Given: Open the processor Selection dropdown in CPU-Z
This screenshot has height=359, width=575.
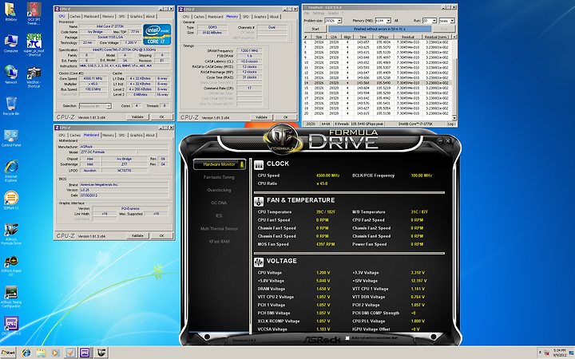Looking at the screenshot, I should pos(109,106).
